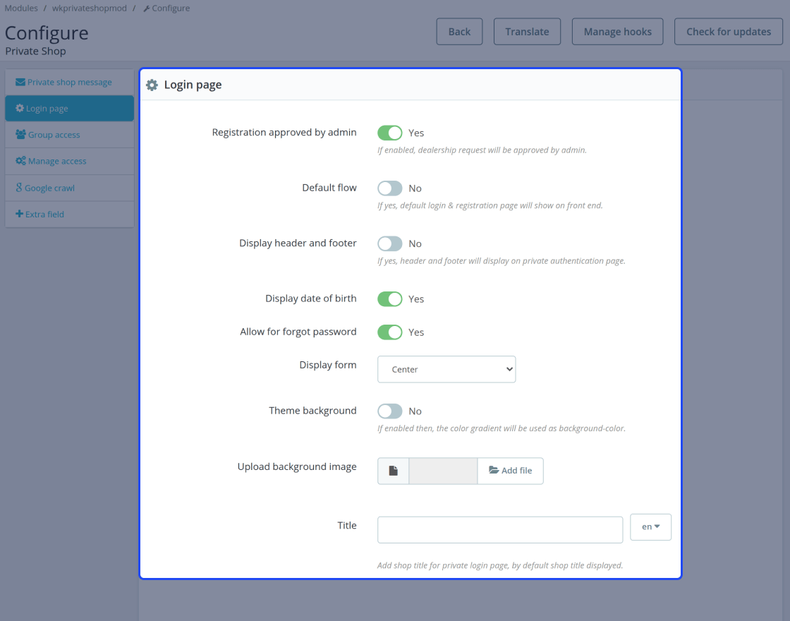Enable the Default flow switch
This screenshot has width=790, height=621.
tap(390, 188)
